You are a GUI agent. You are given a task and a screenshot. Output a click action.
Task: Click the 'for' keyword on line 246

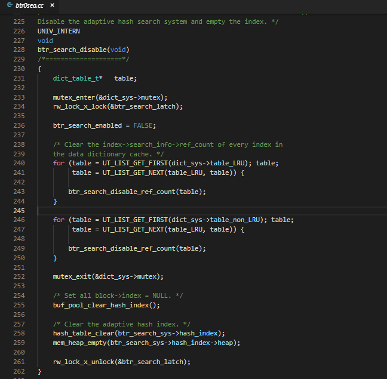pyautogui.click(x=59, y=220)
